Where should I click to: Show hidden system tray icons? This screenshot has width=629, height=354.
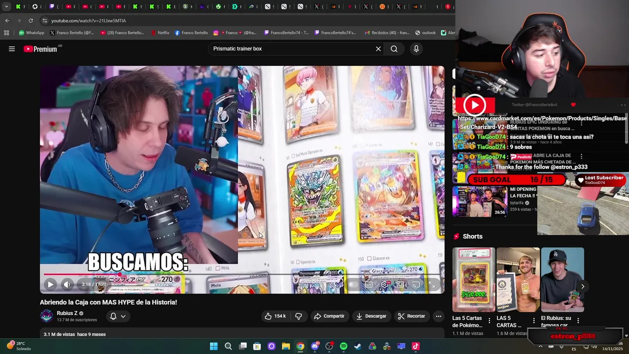pos(541,347)
